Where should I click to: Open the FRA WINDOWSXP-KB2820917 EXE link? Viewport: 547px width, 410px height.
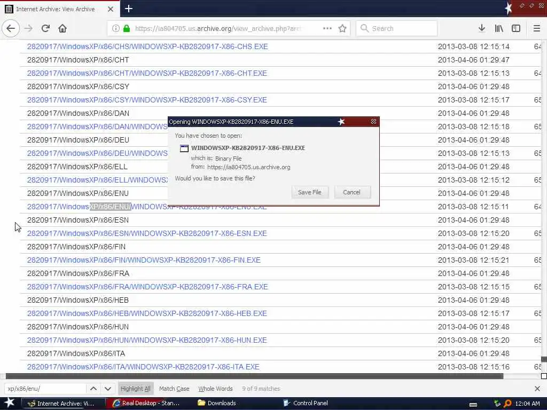147,287
